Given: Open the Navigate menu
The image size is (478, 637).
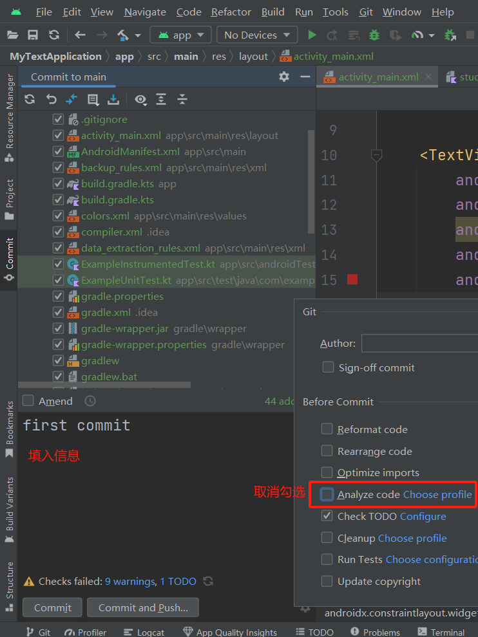Looking at the screenshot, I should tap(145, 12).
